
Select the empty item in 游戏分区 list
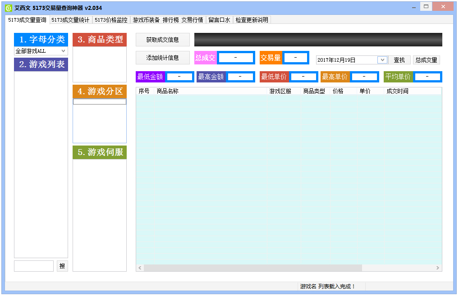pyautogui.click(x=100, y=102)
